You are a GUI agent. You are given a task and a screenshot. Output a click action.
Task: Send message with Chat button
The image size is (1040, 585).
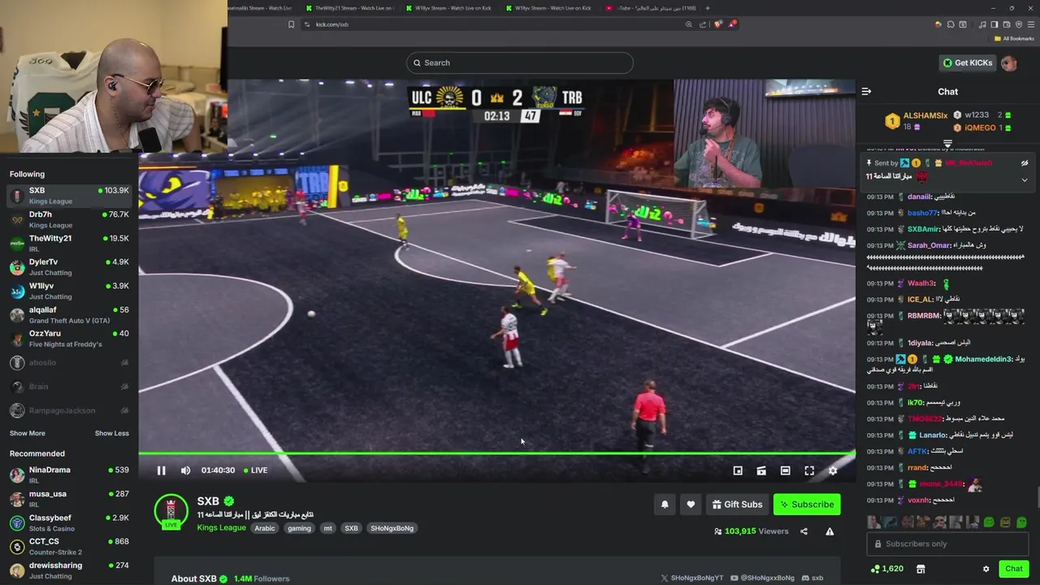pyautogui.click(x=1014, y=569)
